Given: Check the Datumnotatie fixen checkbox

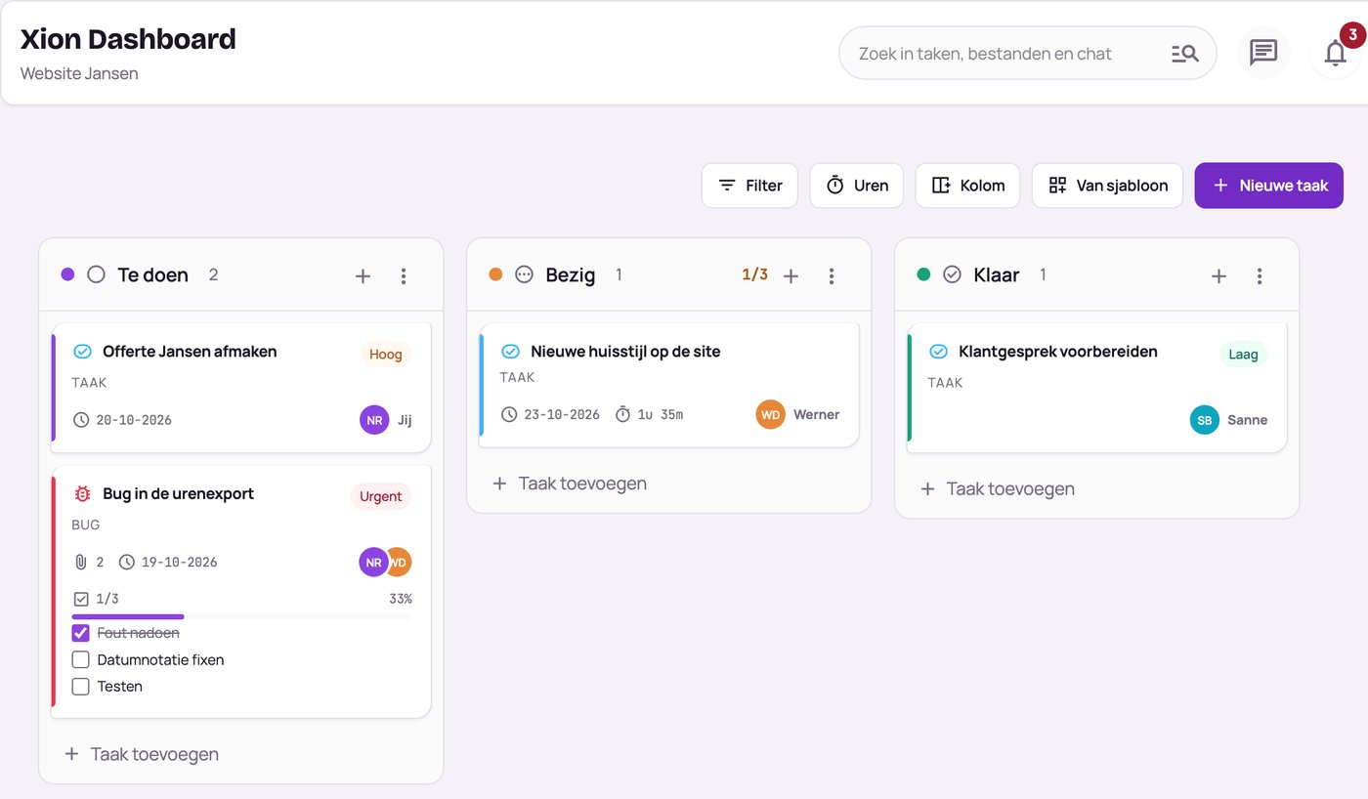Looking at the screenshot, I should tap(81, 659).
